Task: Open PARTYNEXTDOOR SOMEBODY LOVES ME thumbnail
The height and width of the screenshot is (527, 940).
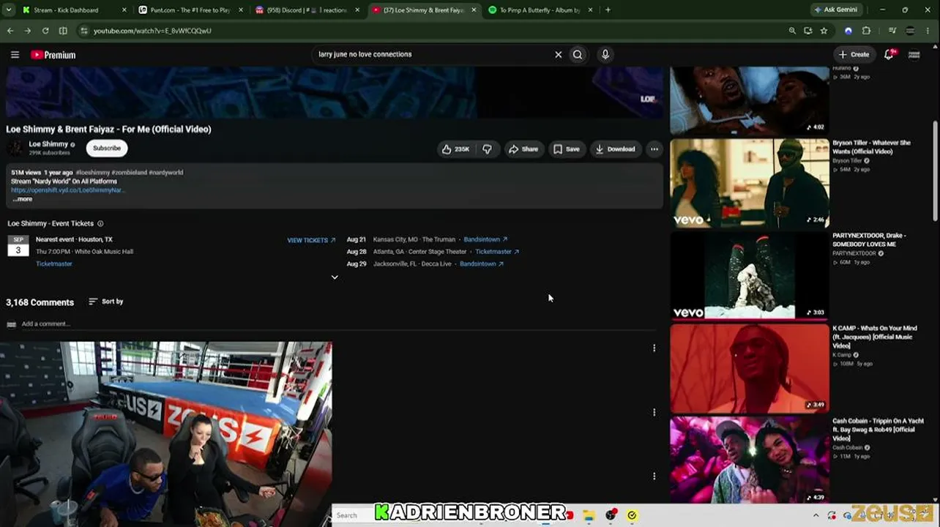Action: point(750,276)
